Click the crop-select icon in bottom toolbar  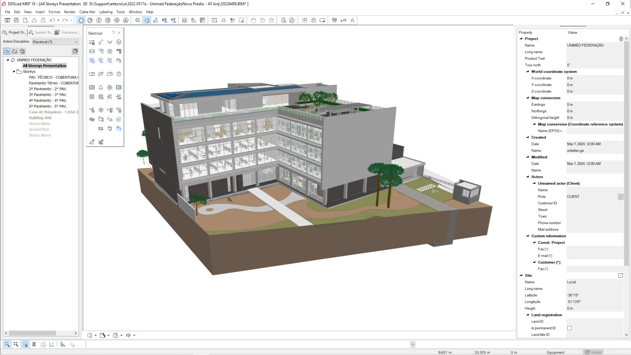pos(16,344)
